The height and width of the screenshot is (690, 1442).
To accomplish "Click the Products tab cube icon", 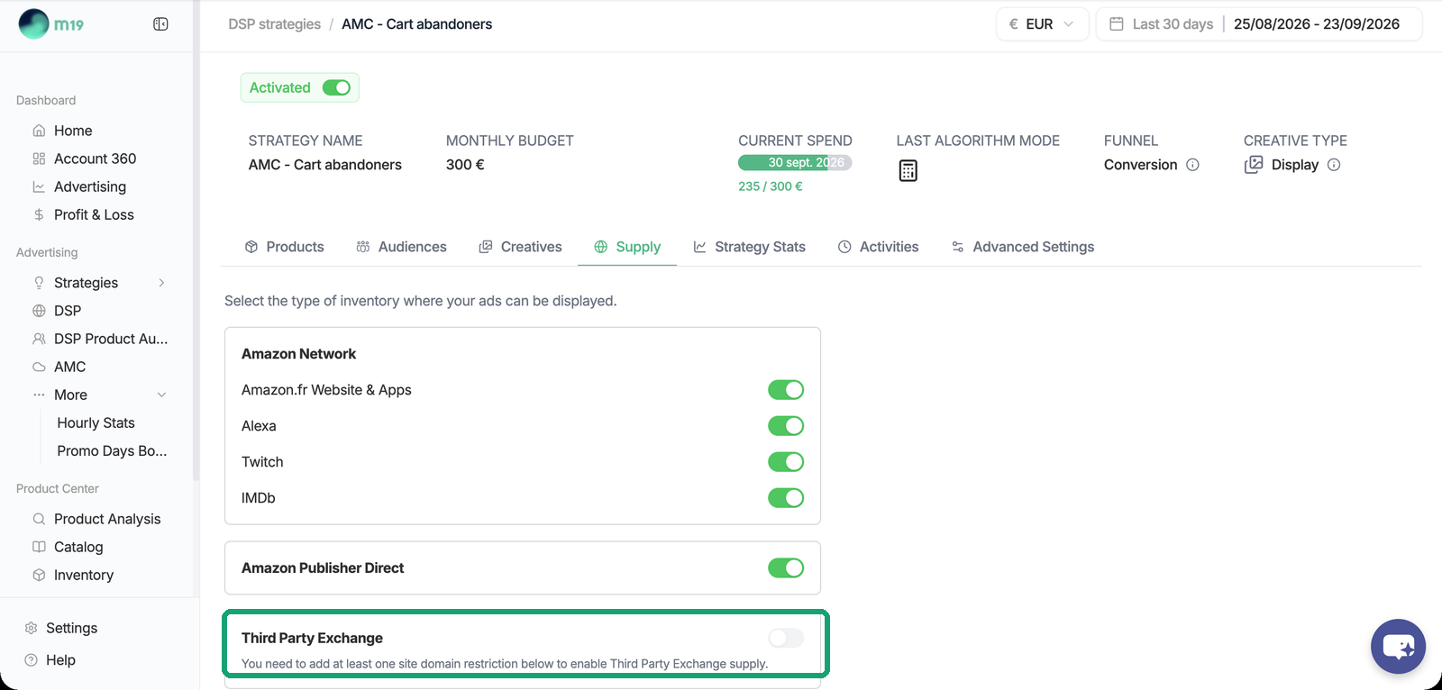I will click(251, 247).
